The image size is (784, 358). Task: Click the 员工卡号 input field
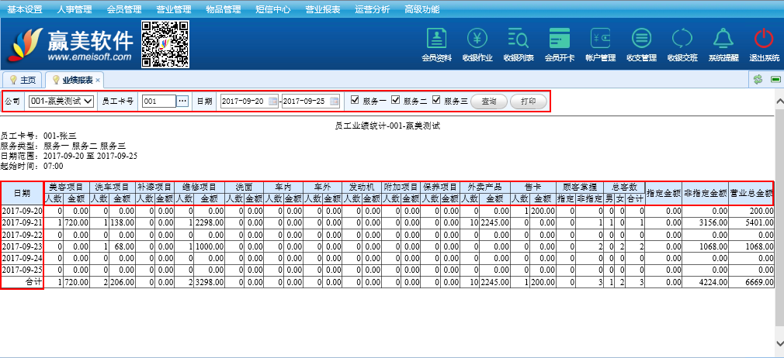[159, 101]
